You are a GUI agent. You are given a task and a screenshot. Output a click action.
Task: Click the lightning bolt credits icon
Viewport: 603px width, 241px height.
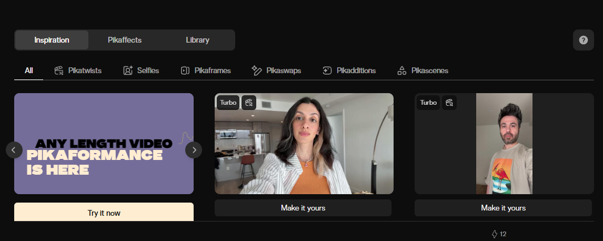point(495,234)
